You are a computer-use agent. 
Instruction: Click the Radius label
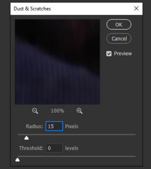pyautogui.click(x=34, y=126)
